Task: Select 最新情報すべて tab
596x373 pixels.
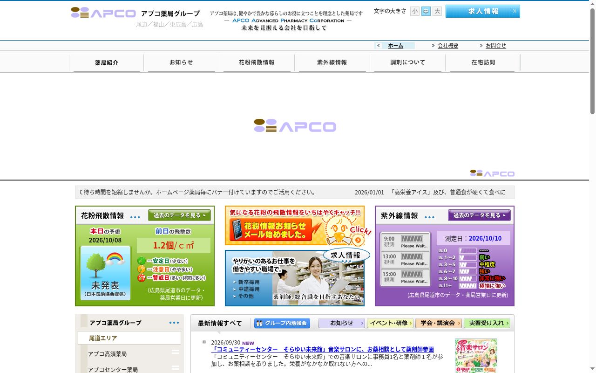Action: 220,323
